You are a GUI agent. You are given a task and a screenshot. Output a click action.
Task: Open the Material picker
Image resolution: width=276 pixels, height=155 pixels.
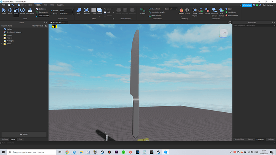[86, 11]
